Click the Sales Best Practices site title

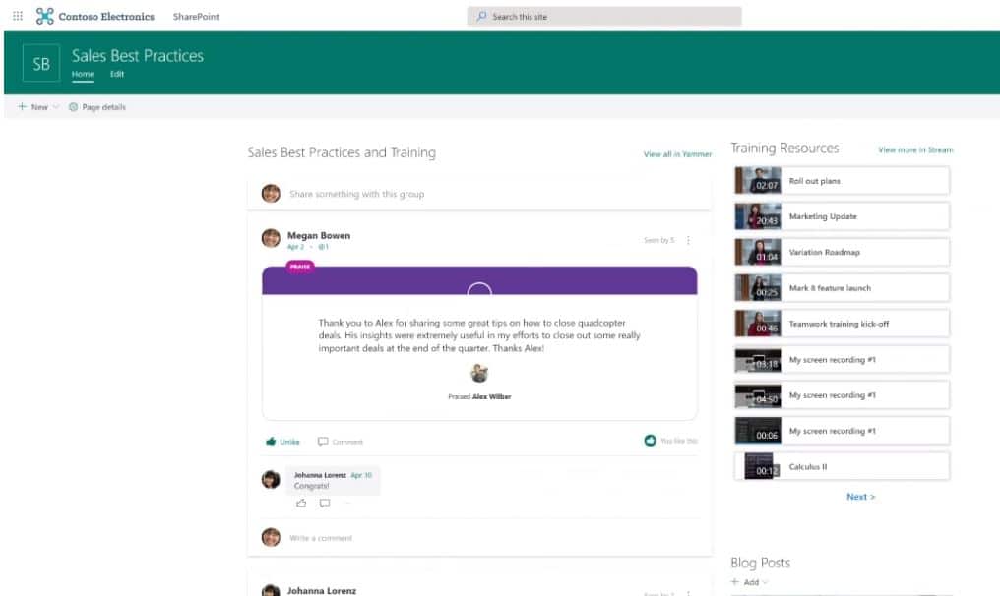click(138, 56)
